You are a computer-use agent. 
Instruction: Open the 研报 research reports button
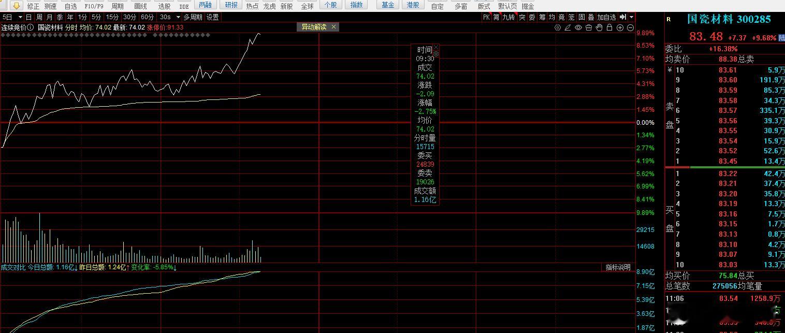click(x=231, y=5)
